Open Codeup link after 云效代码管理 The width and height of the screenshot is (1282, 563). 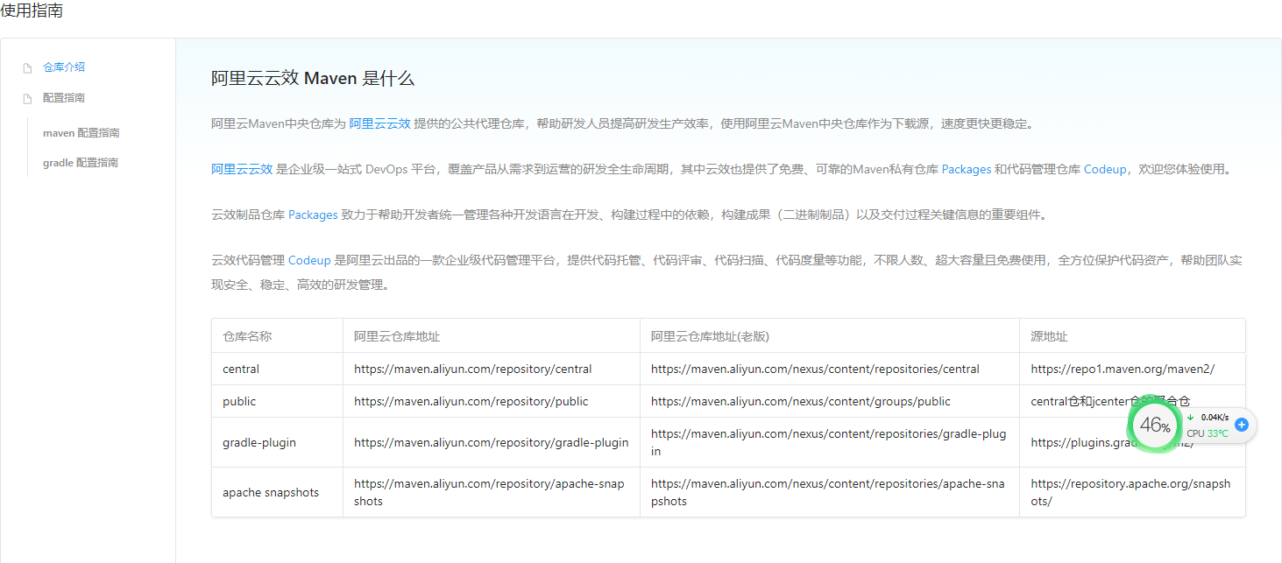click(x=309, y=260)
